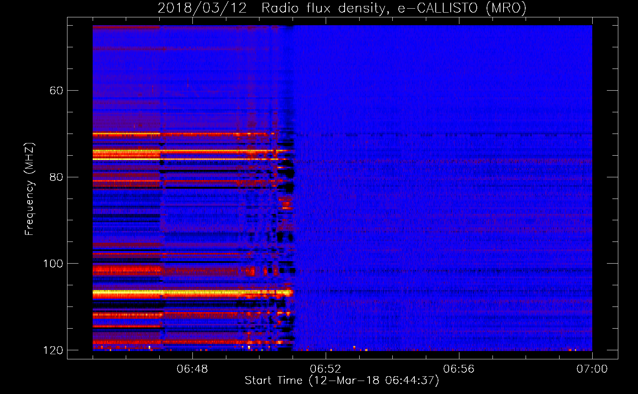Click the 06:52 time tick label
Image resolution: width=638 pixels, height=394 pixels.
[x=325, y=369]
